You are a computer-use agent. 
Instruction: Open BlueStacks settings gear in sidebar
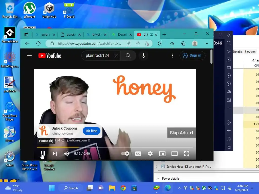pos(229,123)
